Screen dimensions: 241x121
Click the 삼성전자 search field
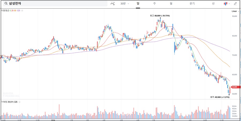click(x=55, y=3)
